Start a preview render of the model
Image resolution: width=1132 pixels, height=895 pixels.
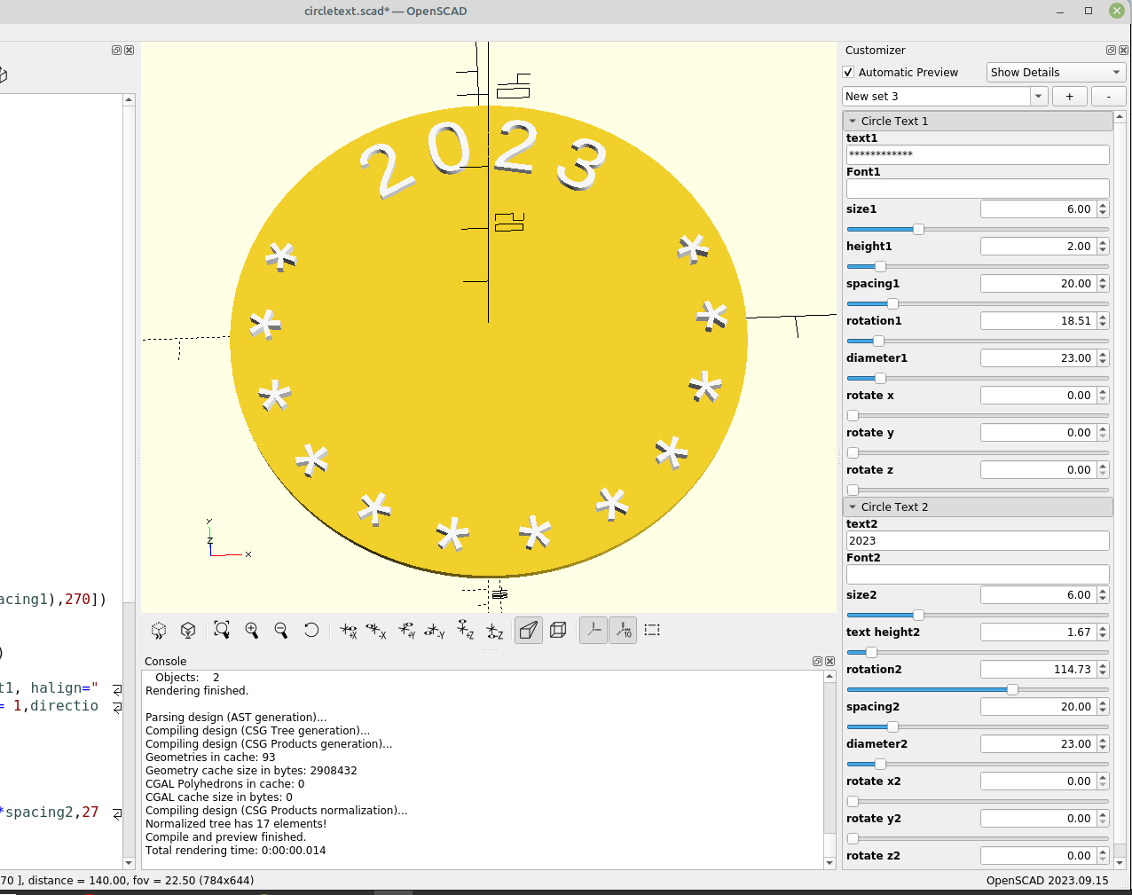pos(159,630)
